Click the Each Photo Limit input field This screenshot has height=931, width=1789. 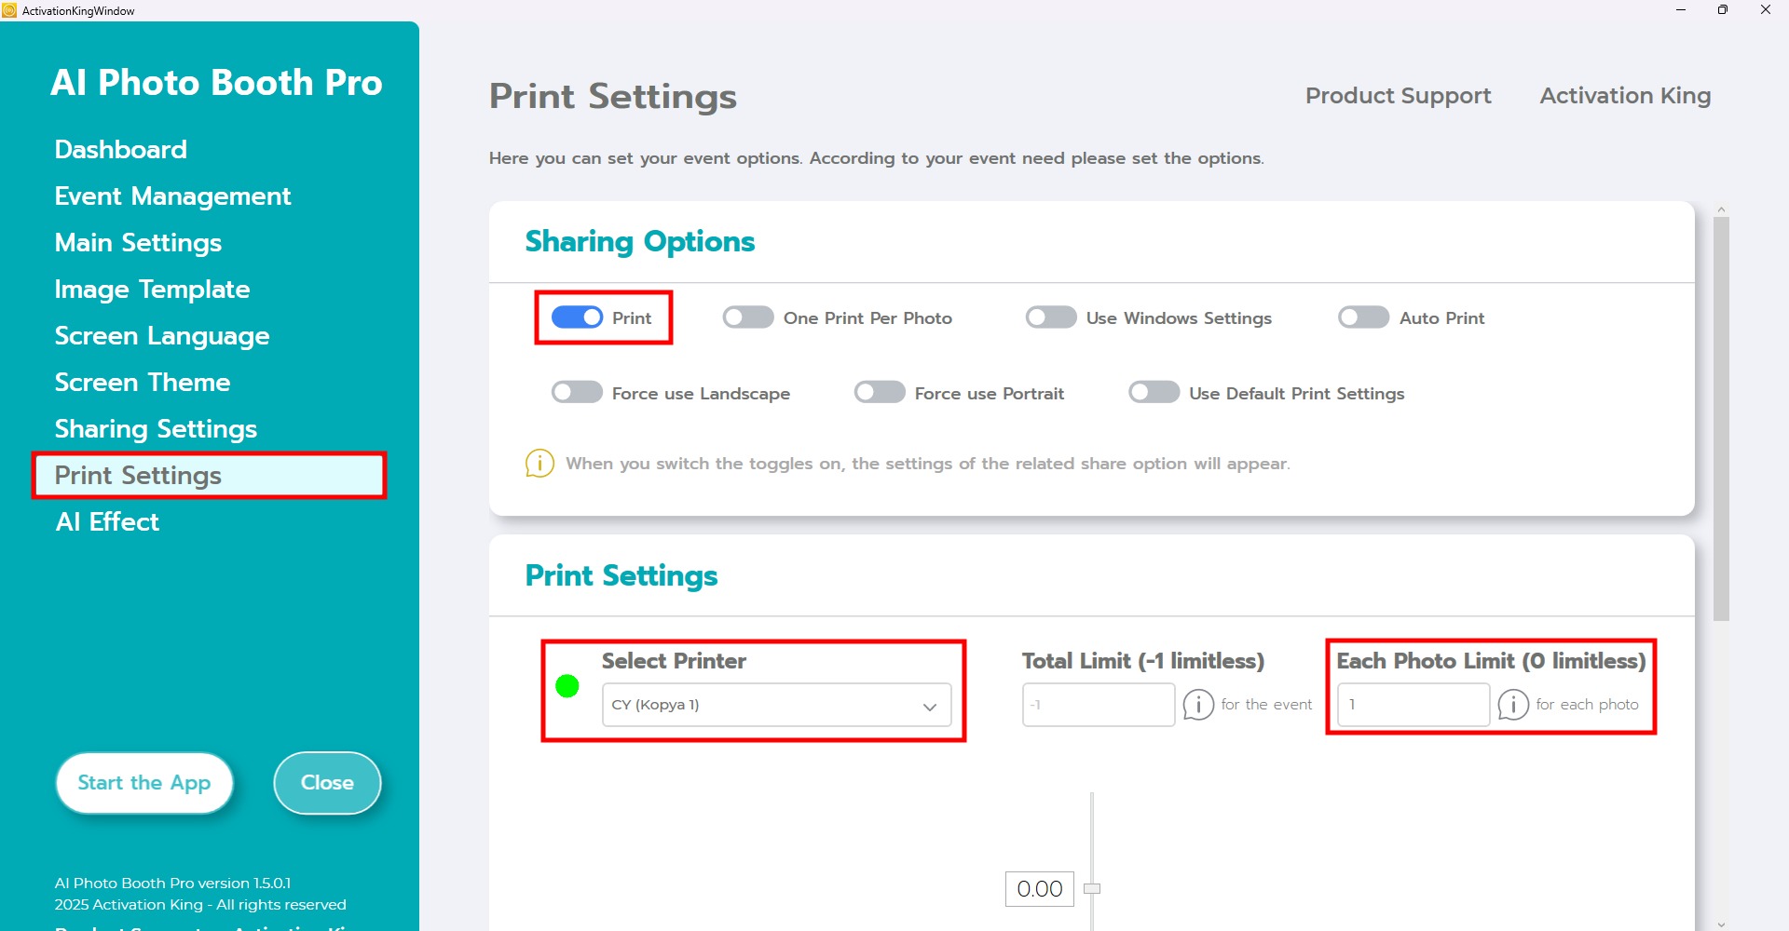[x=1413, y=705]
